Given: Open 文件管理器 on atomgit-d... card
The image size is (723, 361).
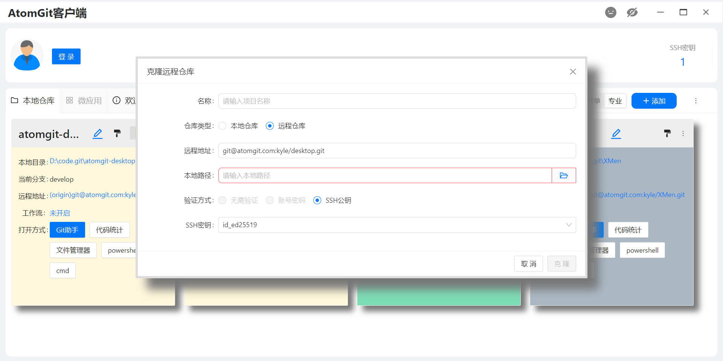Looking at the screenshot, I should [x=73, y=250].
